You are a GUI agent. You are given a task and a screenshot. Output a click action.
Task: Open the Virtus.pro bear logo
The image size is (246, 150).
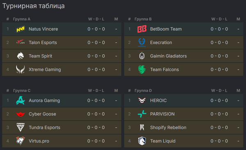tap(20, 141)
